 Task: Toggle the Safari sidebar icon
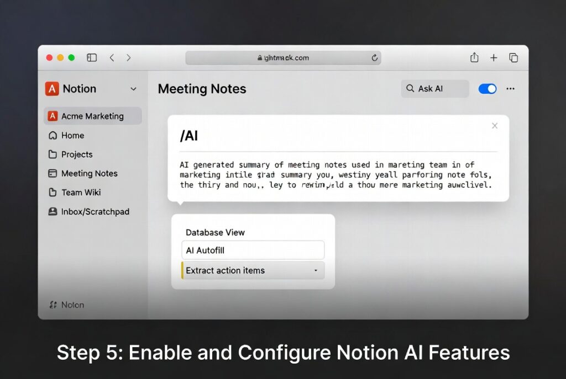pos(92,57)
